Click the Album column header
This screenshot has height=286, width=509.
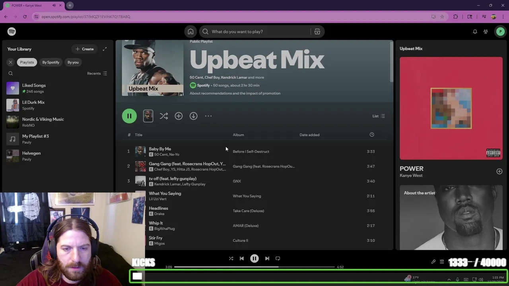click(x=238, y=135)
